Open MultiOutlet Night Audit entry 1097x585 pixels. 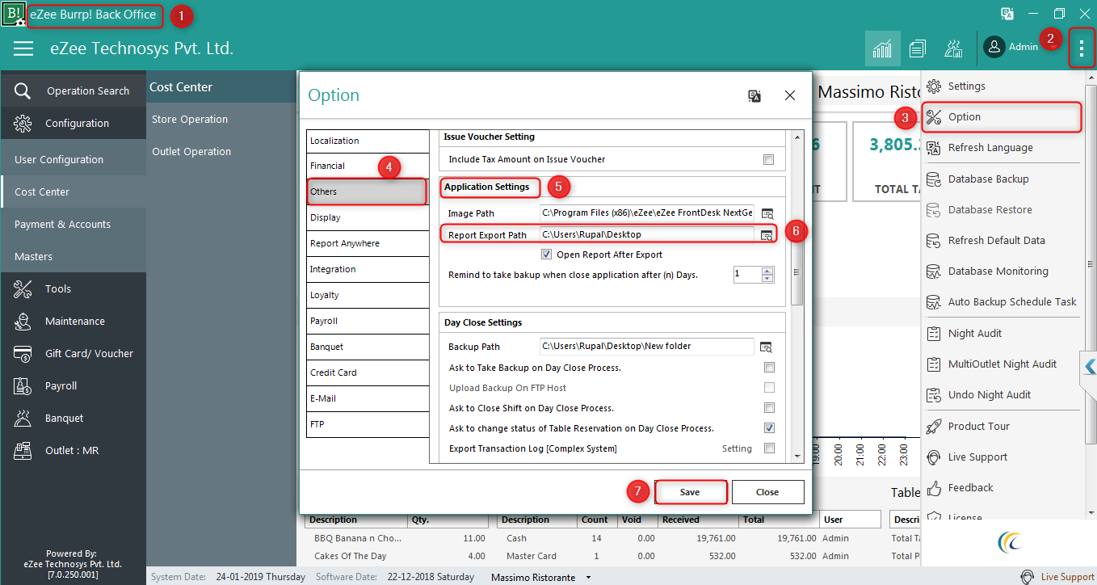[x=1002, y=364]
